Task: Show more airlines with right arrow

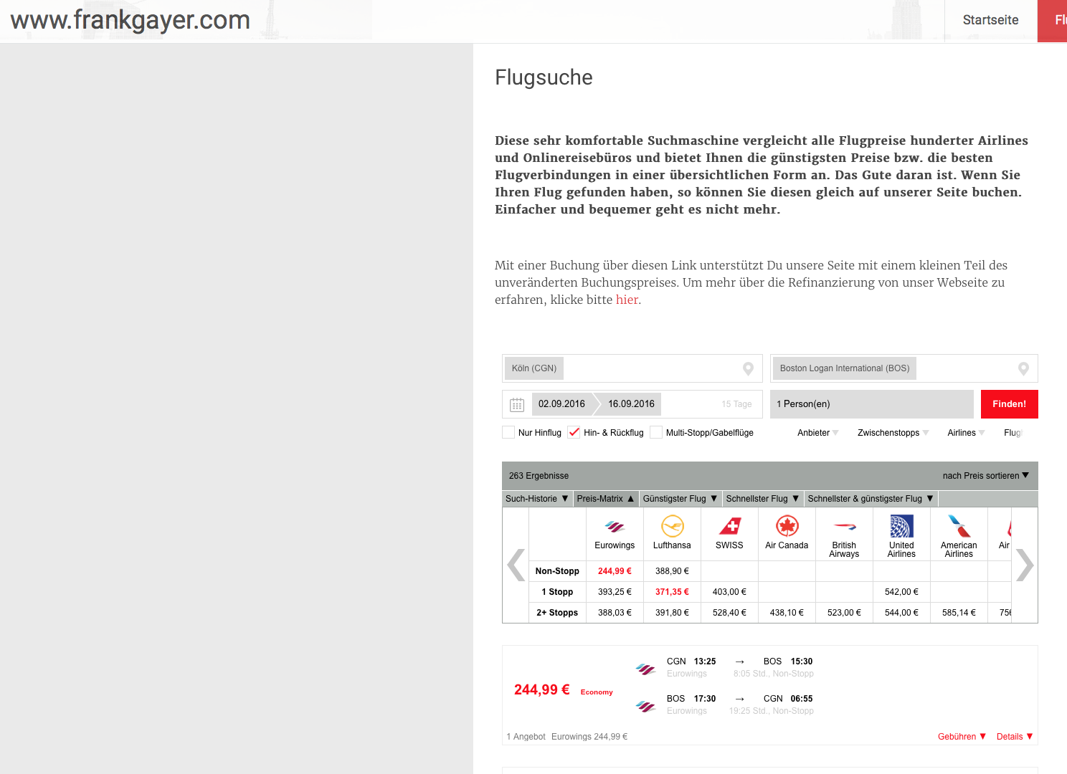Action: click(1025, 565)
